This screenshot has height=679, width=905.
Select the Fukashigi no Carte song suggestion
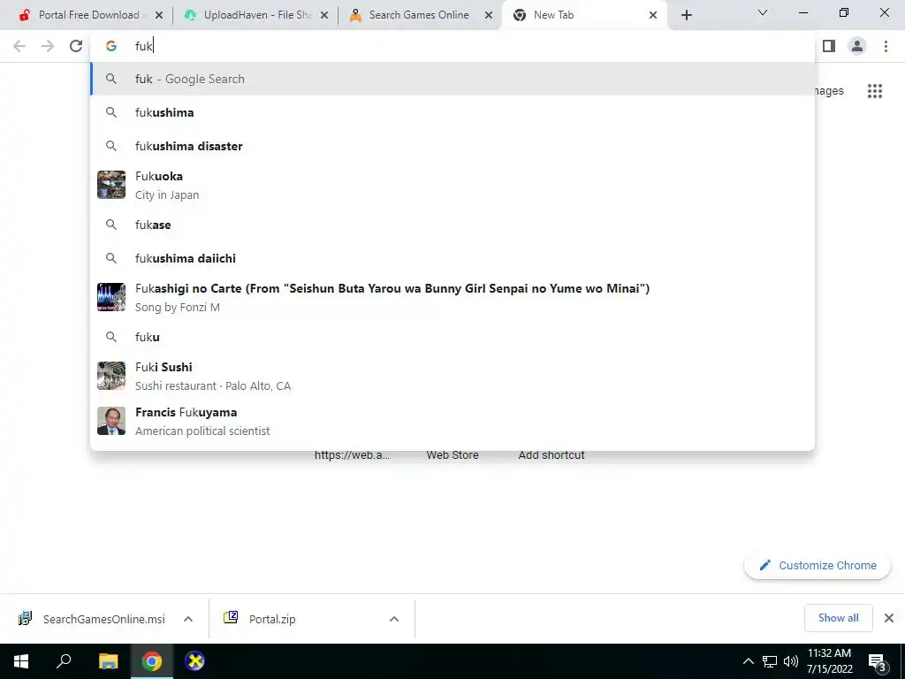click(x=452, y=297)
